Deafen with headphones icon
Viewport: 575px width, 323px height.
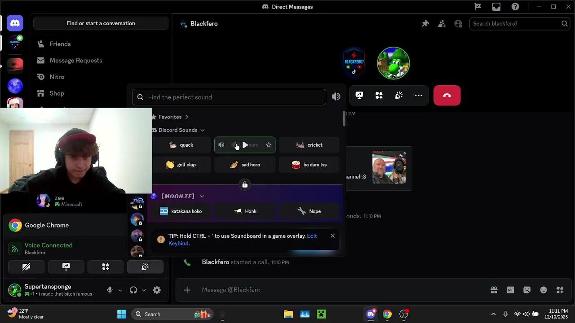133,290
